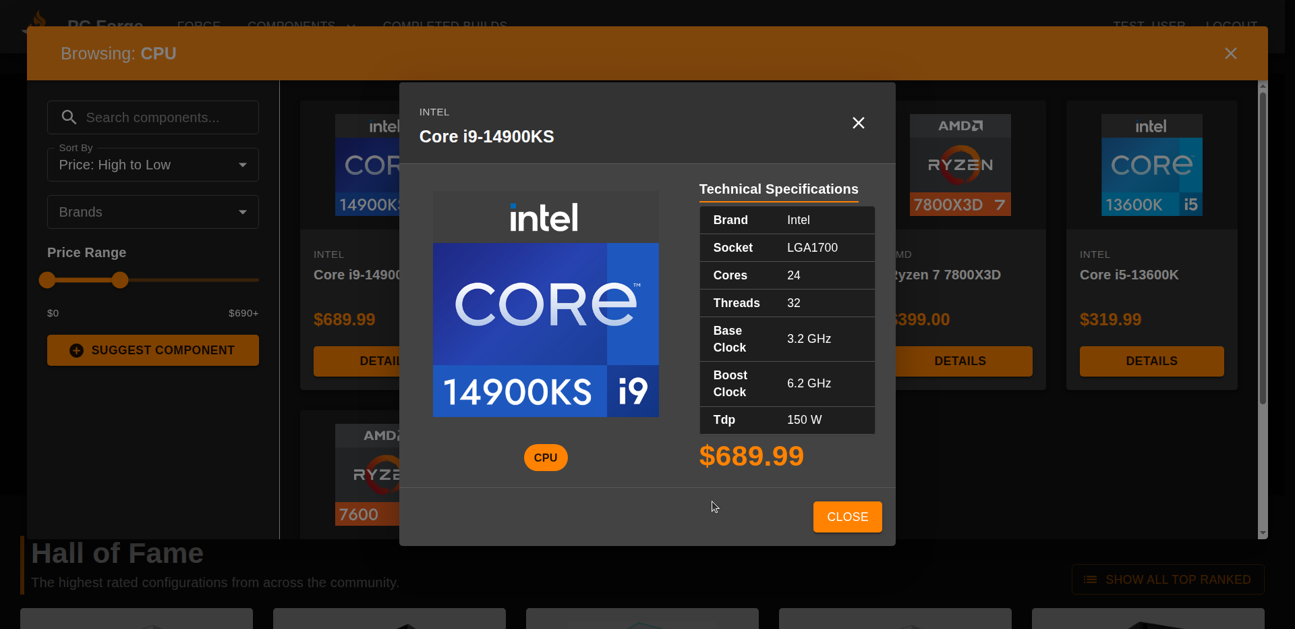Image resolution: width=1295 pixels, height=629 pixels.
Task: Open the Sort By dropdown
Action: [152, 165]
